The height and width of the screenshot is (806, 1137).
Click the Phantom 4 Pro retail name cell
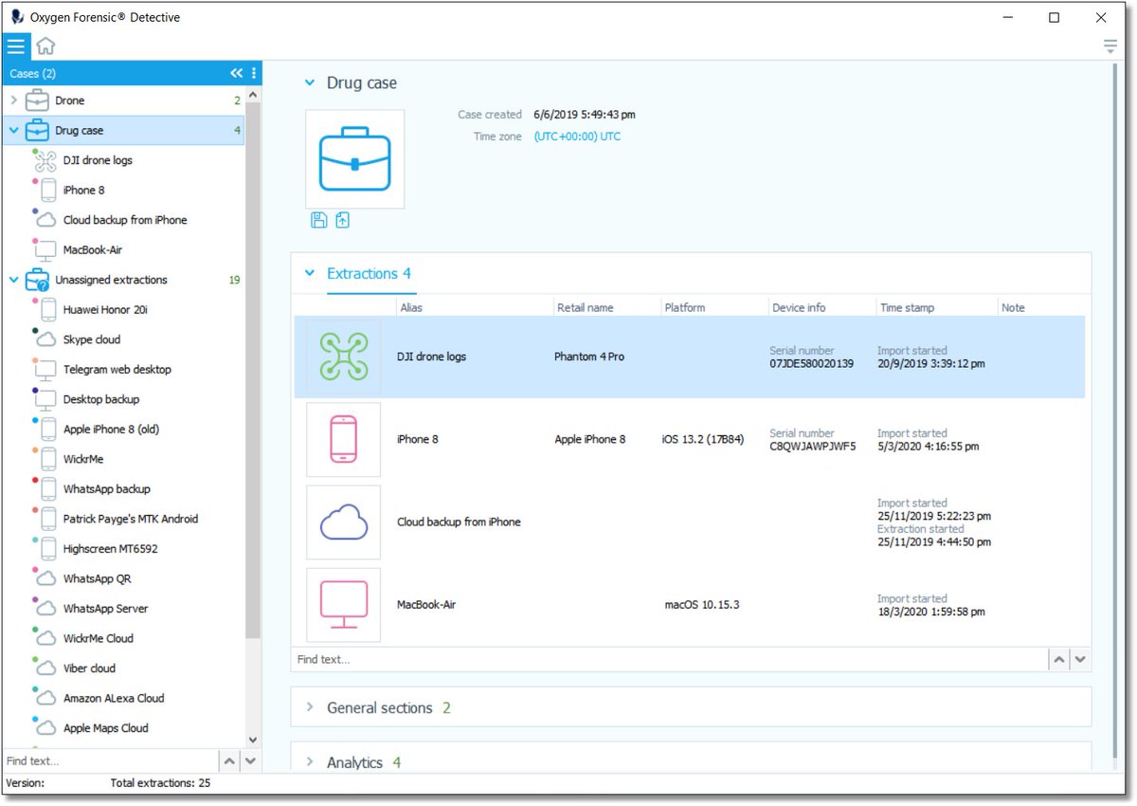coord(589,357)
